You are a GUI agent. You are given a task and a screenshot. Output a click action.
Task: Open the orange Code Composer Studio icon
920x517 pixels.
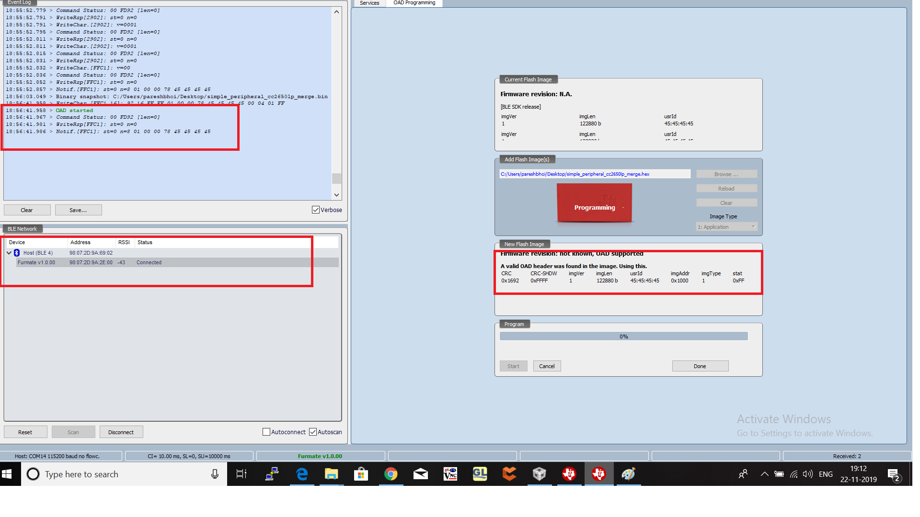tap(509, 474)
